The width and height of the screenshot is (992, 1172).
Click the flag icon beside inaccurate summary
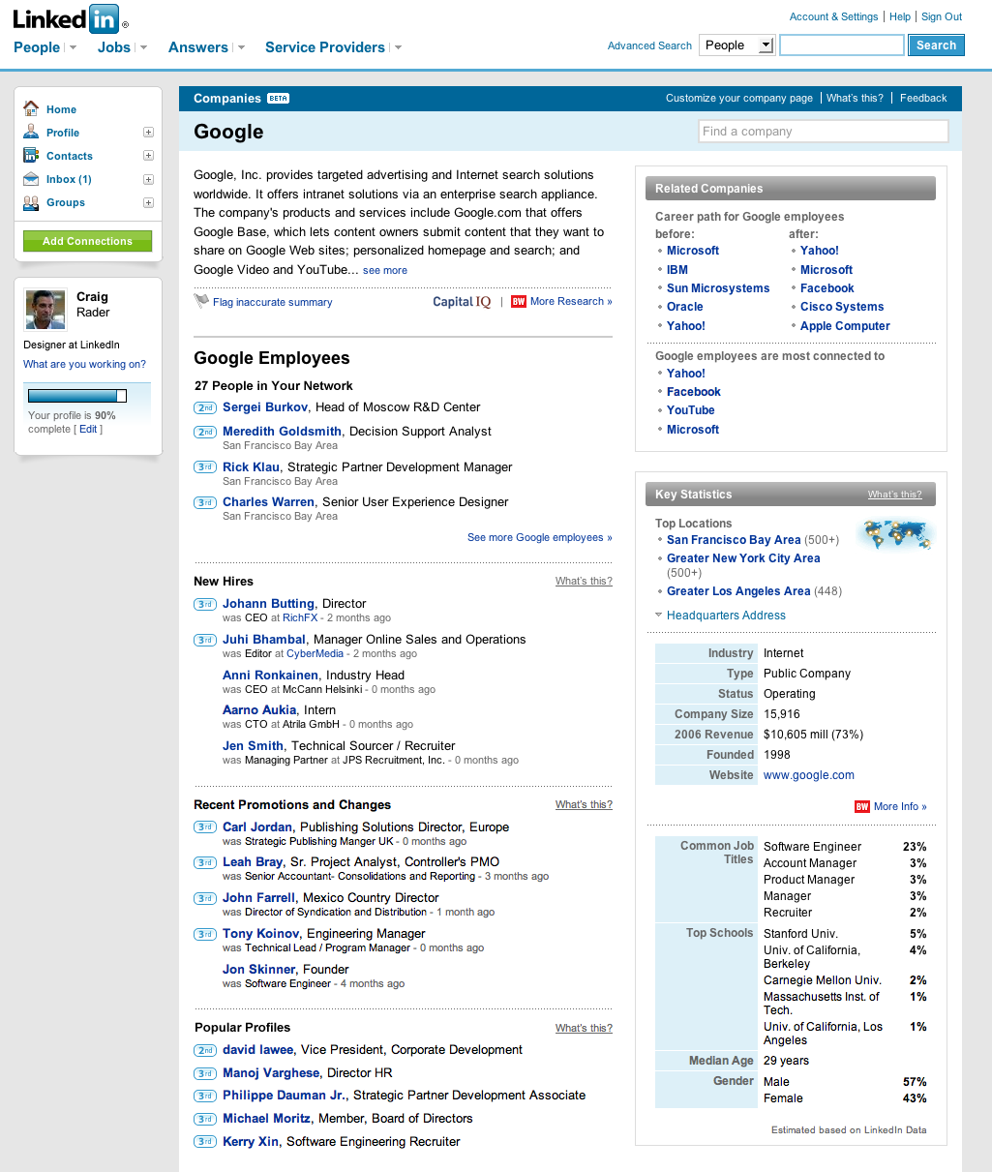[201, 301]
